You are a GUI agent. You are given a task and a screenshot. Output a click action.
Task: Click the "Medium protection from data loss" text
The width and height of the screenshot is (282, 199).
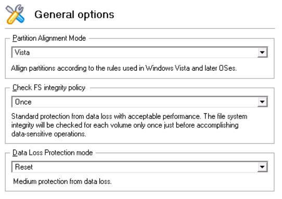point(62,181)
